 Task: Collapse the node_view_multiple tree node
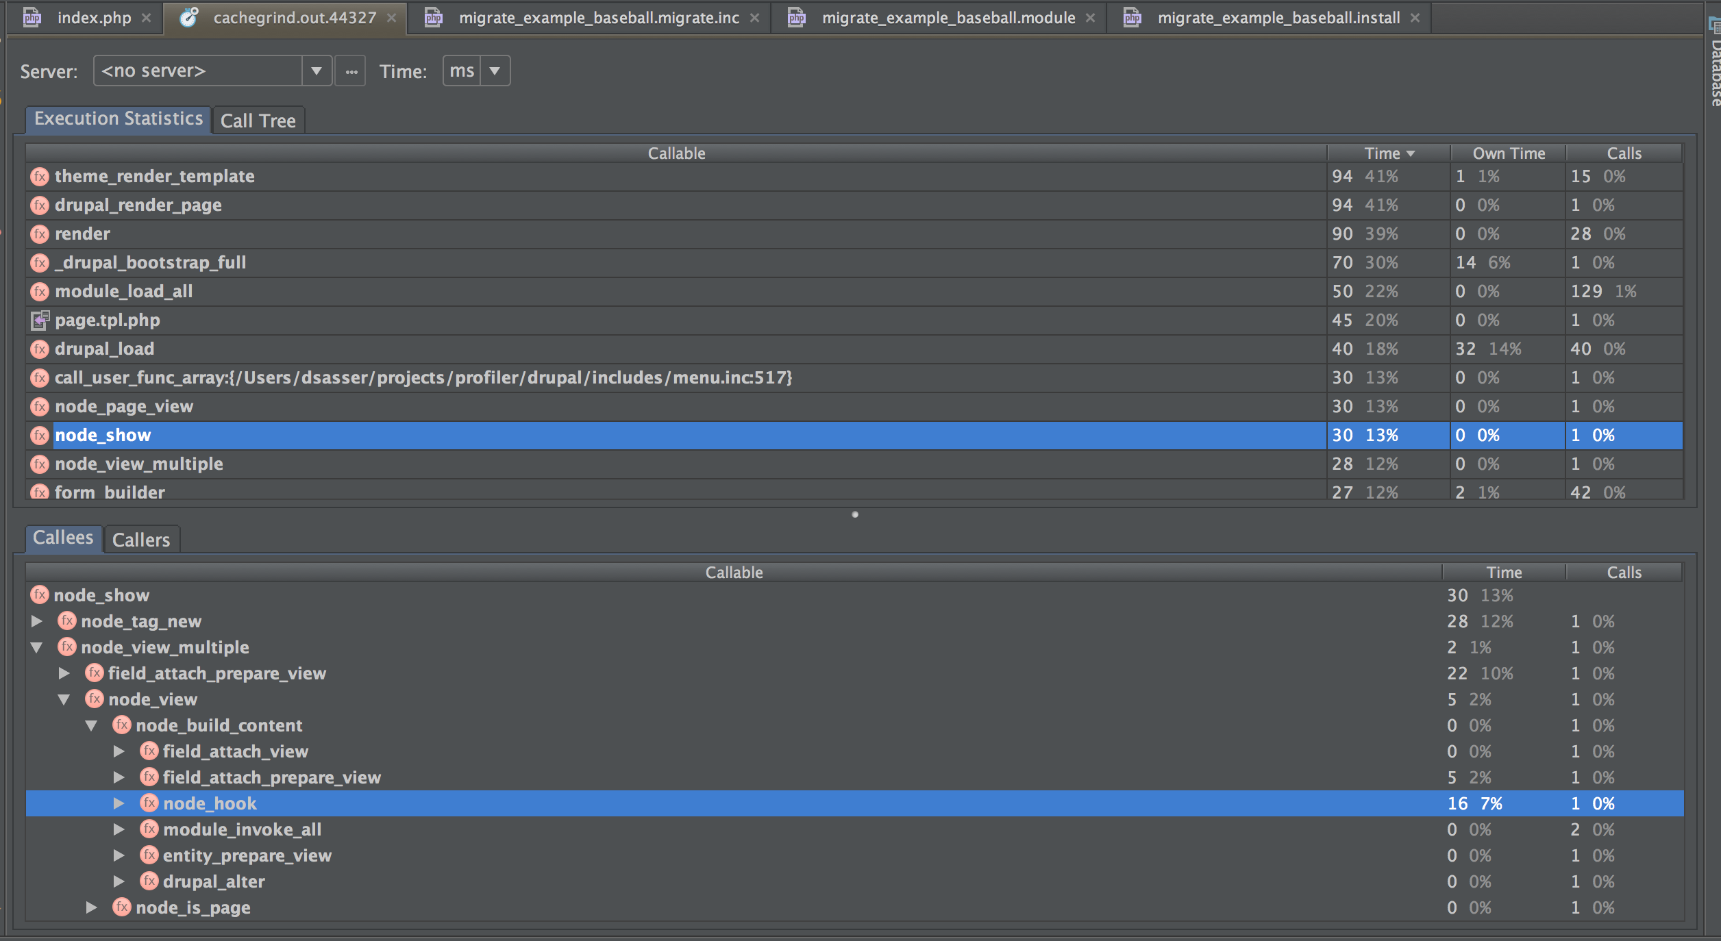click(37, 647)
